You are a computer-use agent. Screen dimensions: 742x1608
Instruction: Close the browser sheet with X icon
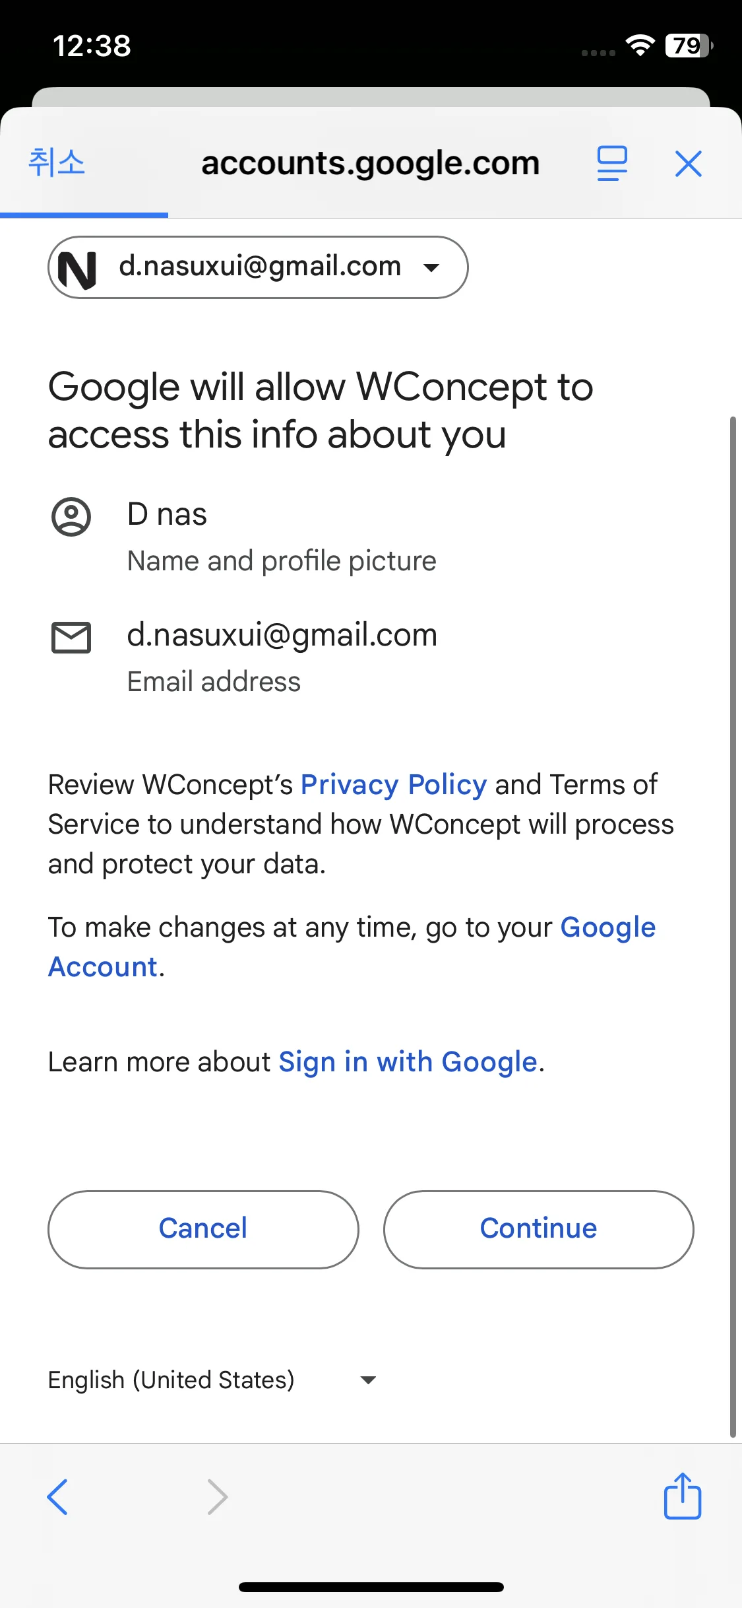click(689, 164)
